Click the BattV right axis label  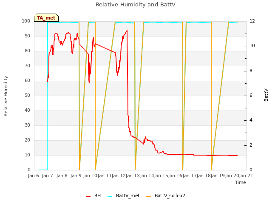pyautogui.click(x=266, y=95)
